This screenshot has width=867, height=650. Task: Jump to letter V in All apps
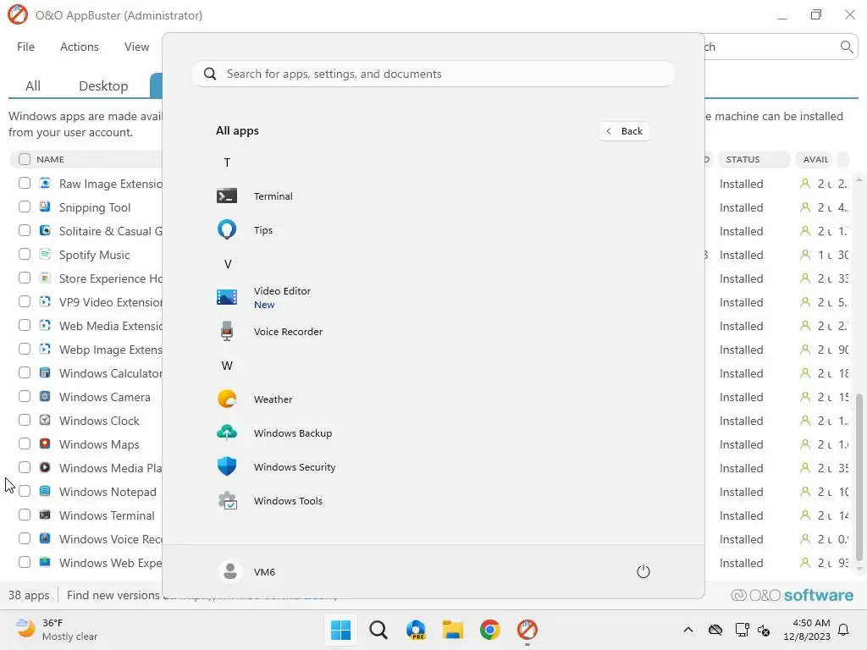(x=227, y=264)
